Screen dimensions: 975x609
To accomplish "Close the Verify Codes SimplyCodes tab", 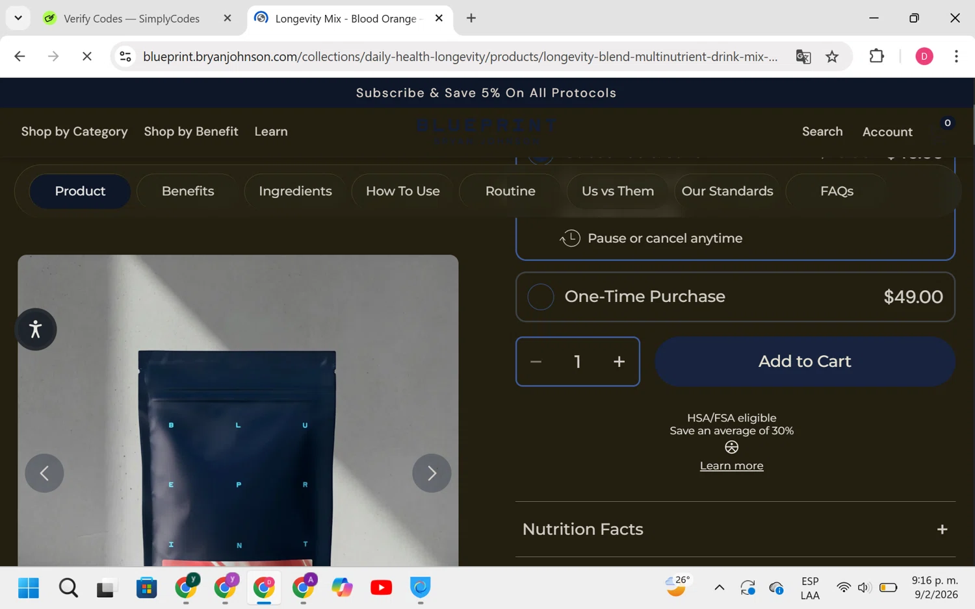I will point(227,18).
